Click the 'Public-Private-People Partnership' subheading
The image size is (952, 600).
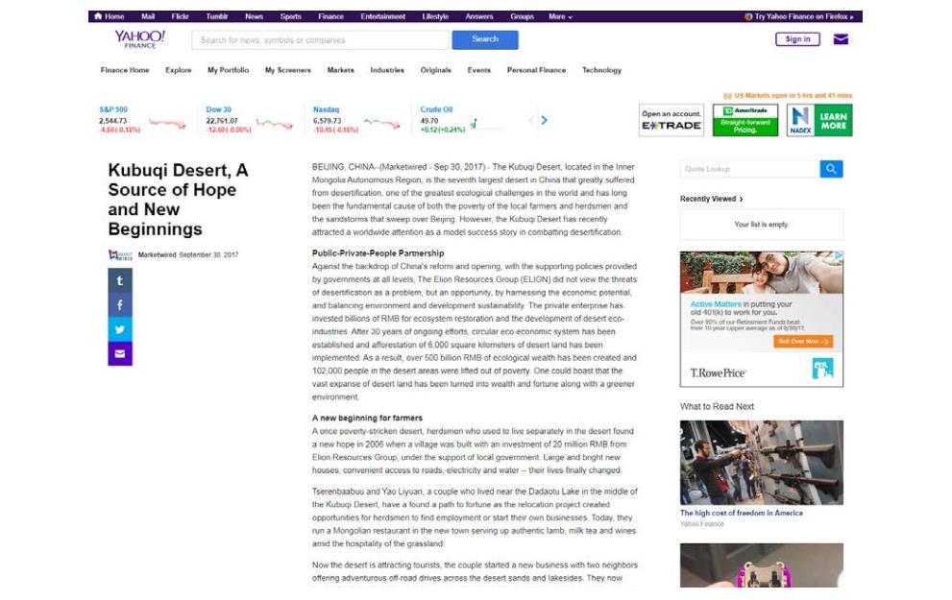378,253
